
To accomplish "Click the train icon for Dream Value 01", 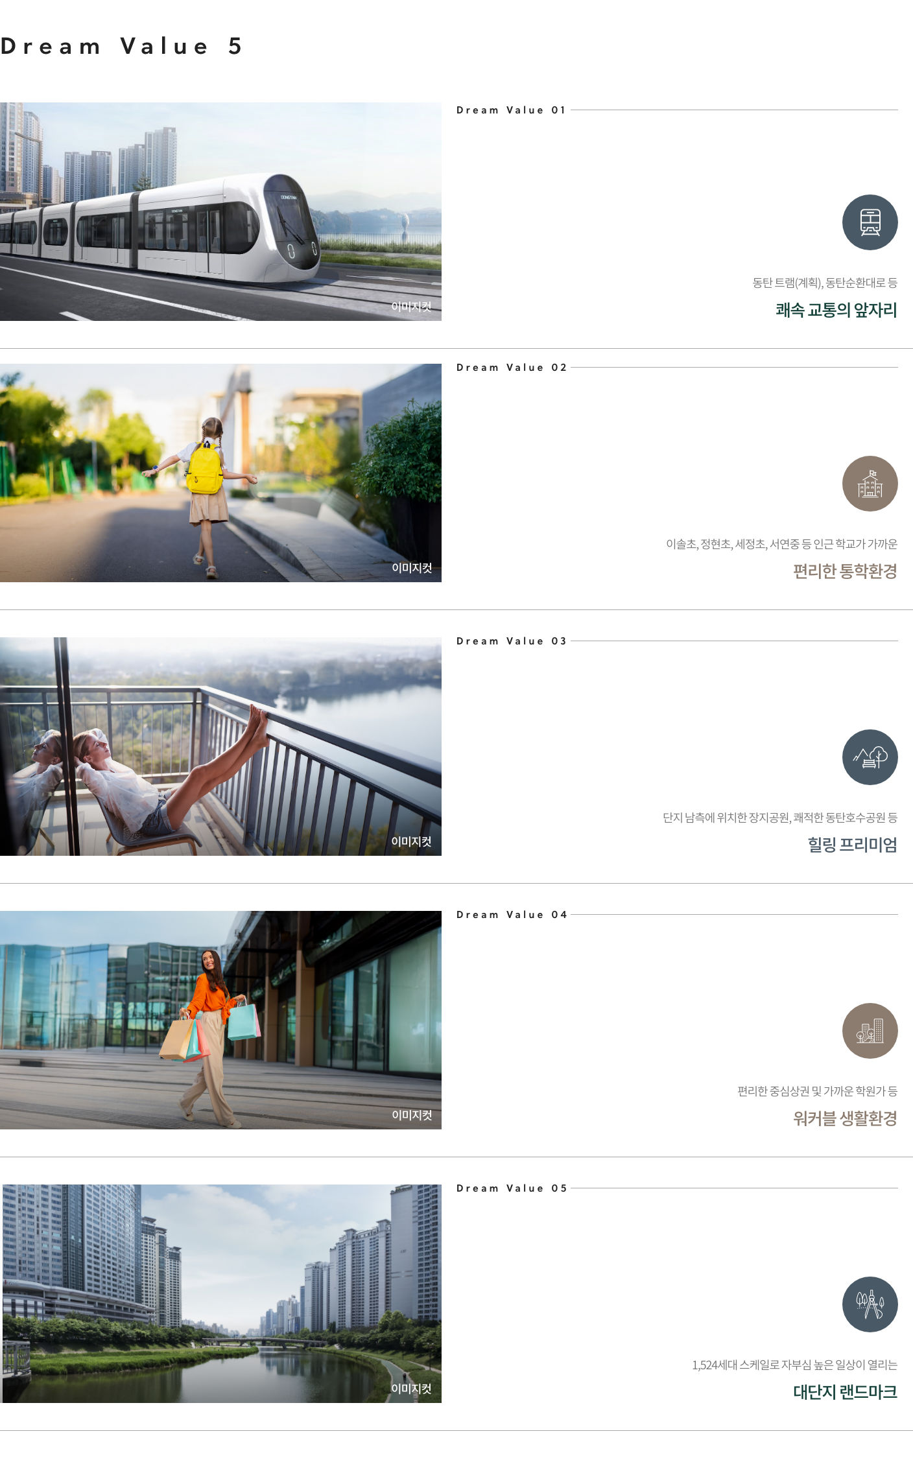I will pyautogui.click(x=870, y=222).
